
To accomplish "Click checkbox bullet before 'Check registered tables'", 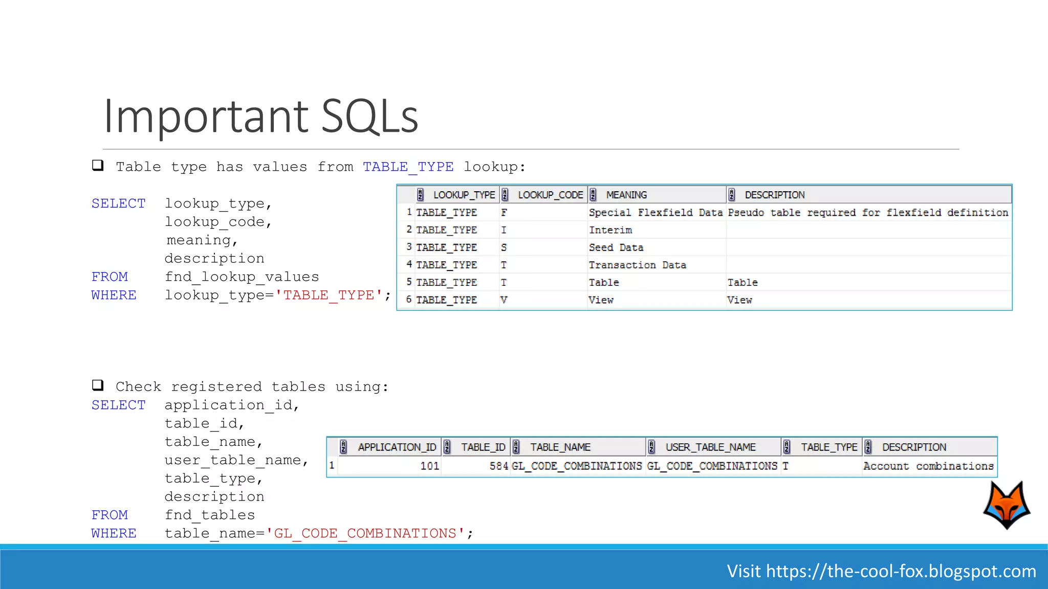I will point(98,385).
